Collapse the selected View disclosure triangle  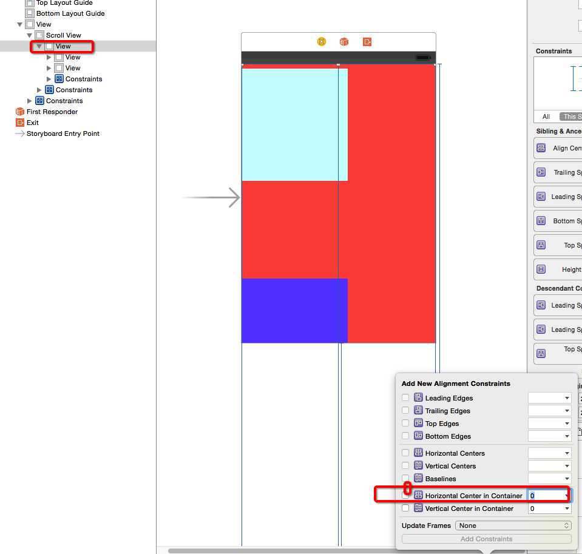click(x=39, y=46)
